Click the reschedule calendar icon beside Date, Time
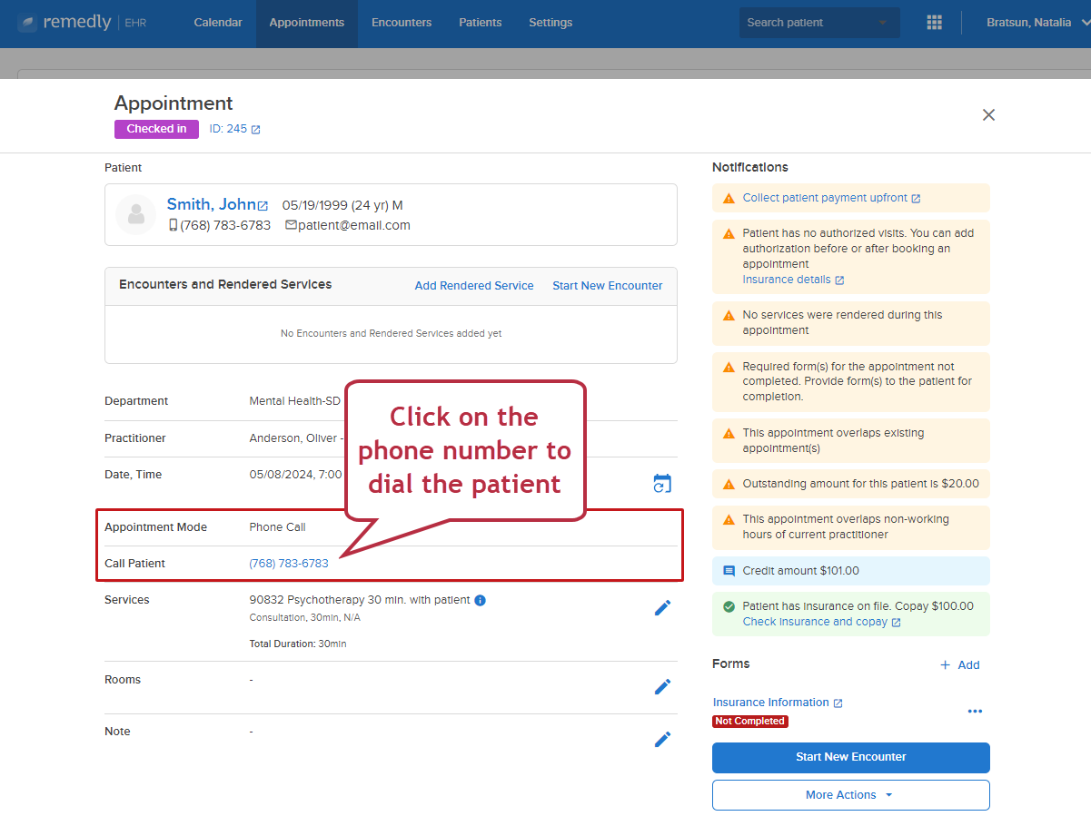 [662, 484]
